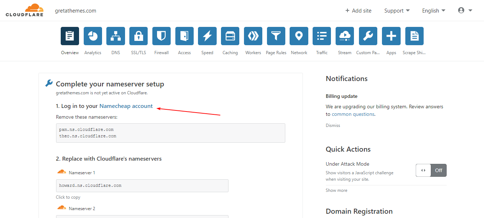
Task: Click Nameserver 1 field to copy
Action: point(142,186)
